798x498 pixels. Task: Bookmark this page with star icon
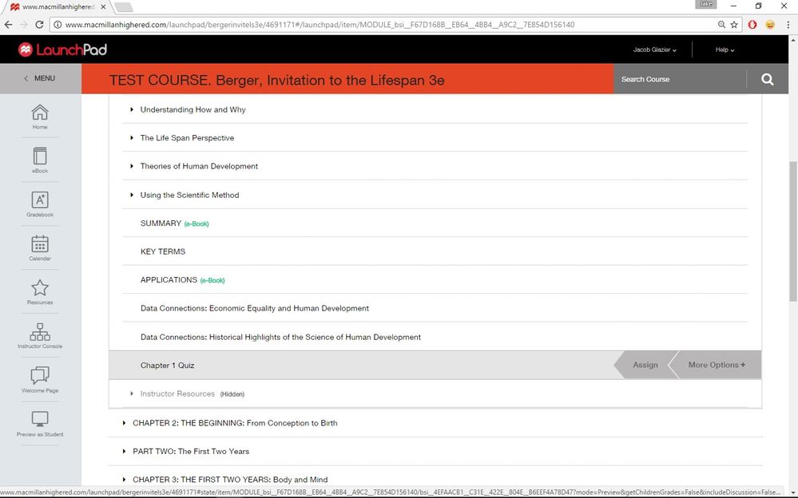coord(734,25)
